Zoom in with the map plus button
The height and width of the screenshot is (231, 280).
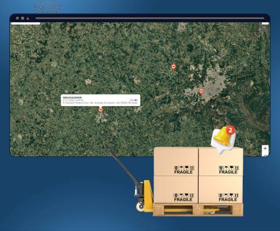(265, 149)
